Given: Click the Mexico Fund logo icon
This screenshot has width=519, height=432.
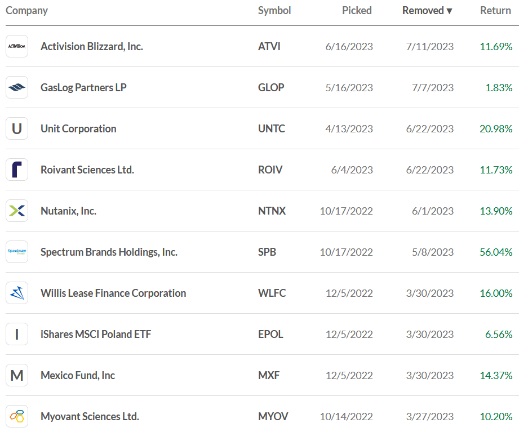Looking at the screenshot, I should click(17, 375).
